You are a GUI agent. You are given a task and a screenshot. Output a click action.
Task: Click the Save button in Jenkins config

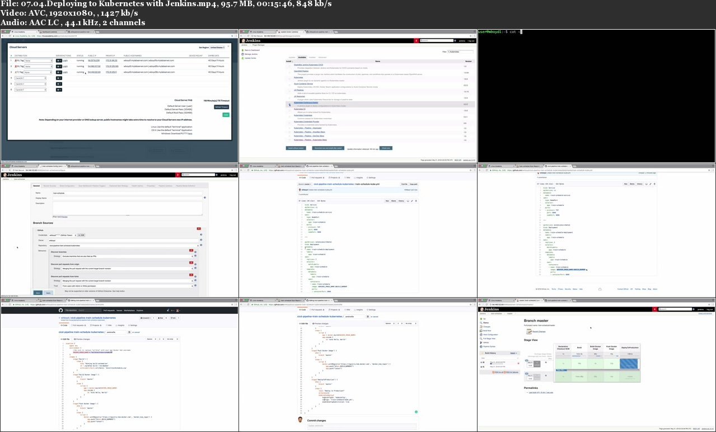[x=38, y=293]
